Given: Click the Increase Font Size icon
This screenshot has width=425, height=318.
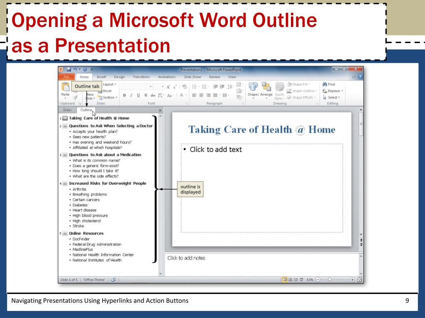Looking at the screenshot, I should (169, 87).
